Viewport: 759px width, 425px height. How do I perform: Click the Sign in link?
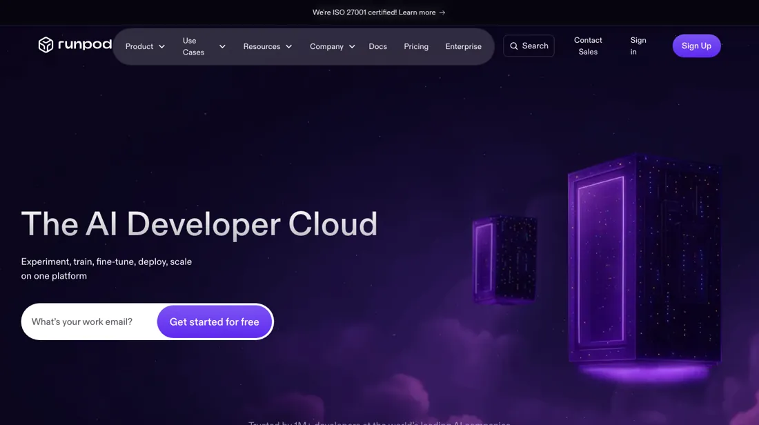638,46
